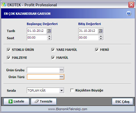Click the start Saat time field
Viewport: 136px width, 113px height.
(x=37, y=37)
